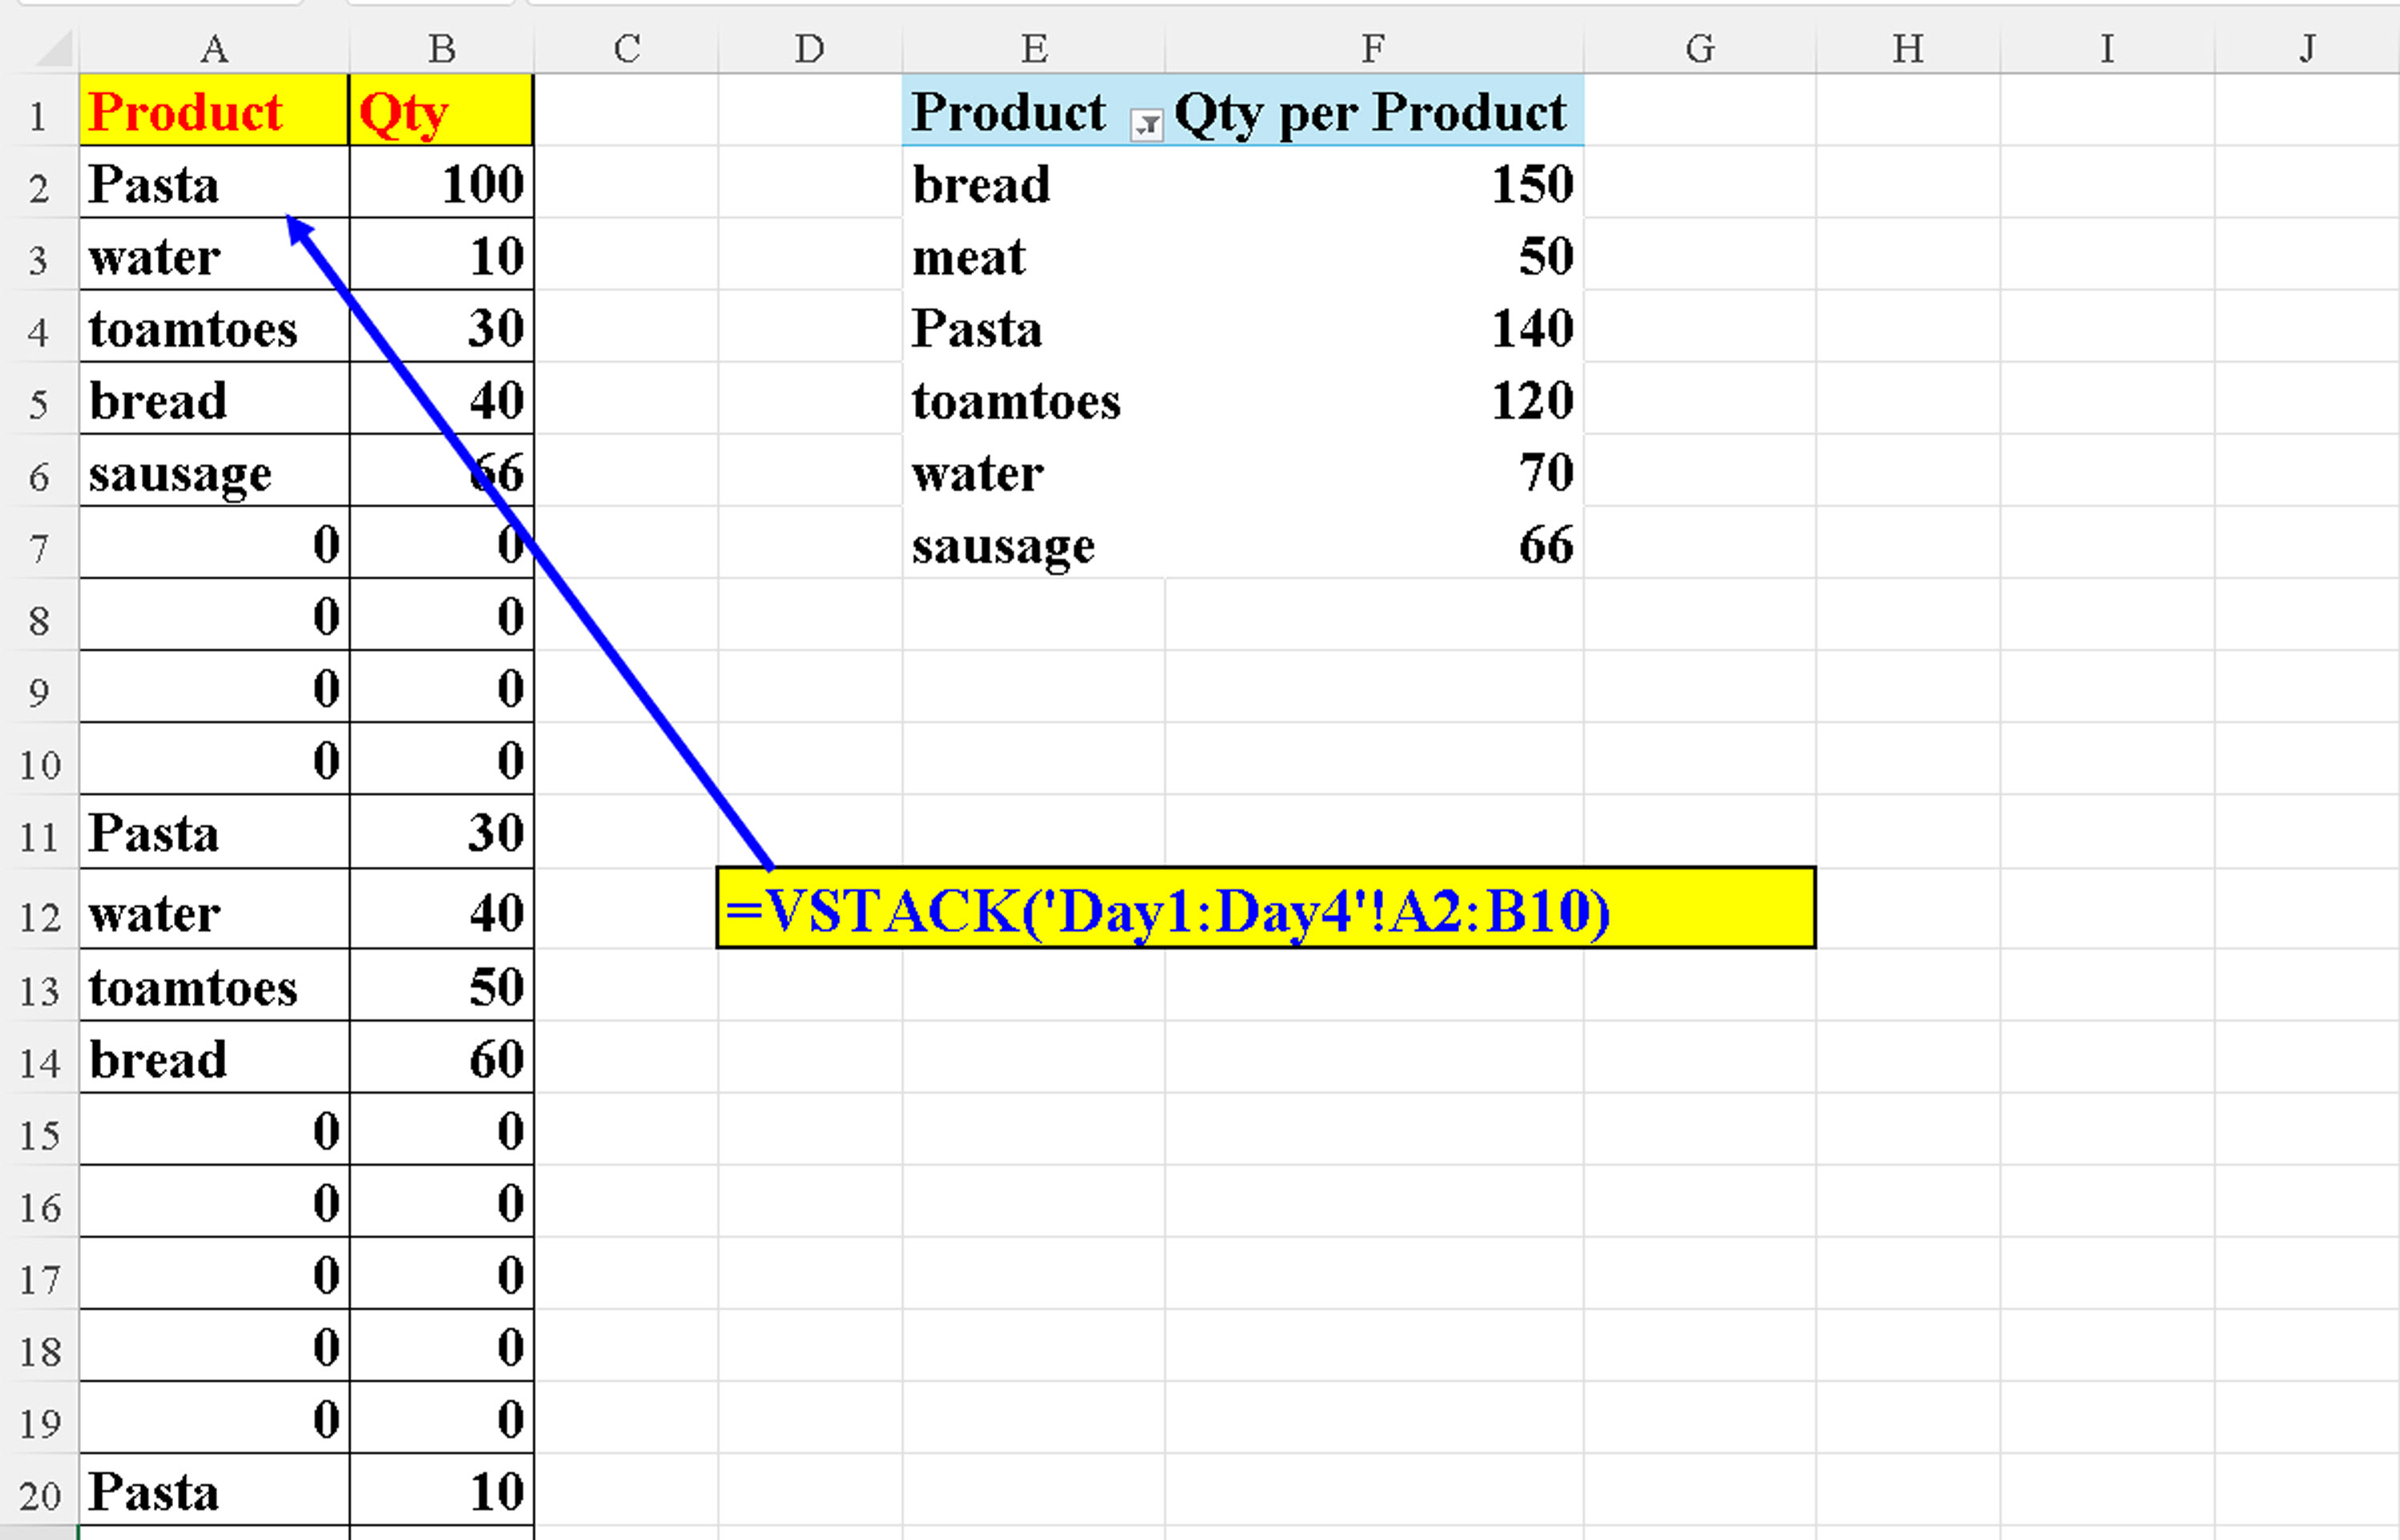Select column B header
The height and width of the screenshot is (1540, 2400).
tap(441, 48)
